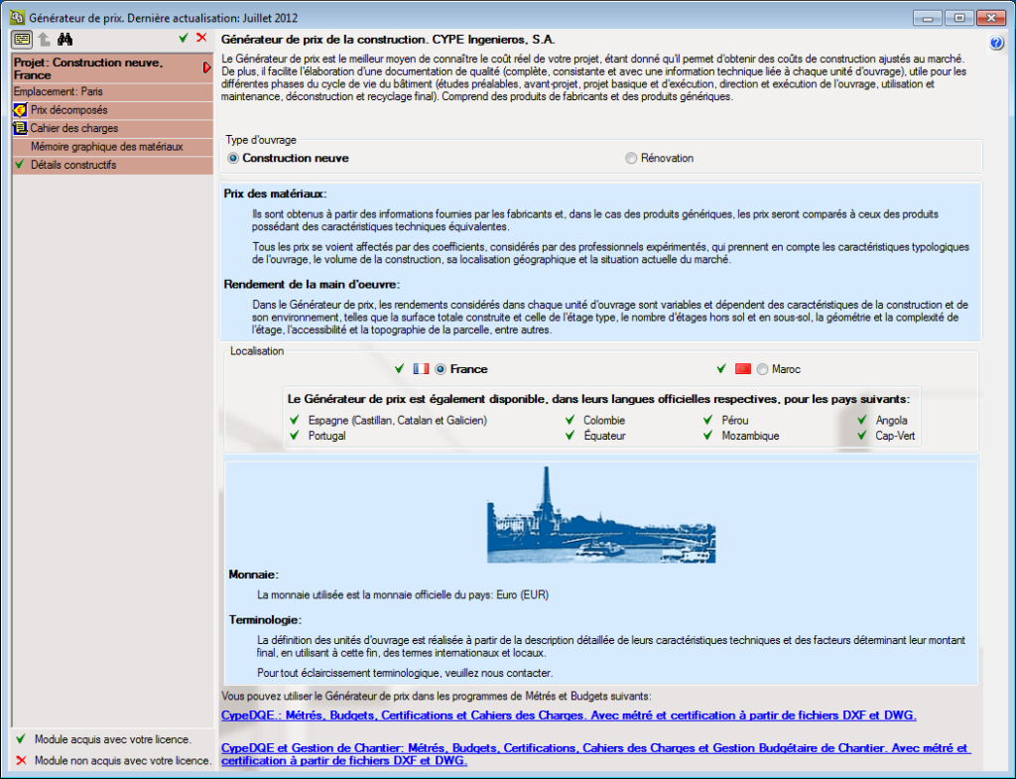Open Prix décomposés section

pos(113,110)
